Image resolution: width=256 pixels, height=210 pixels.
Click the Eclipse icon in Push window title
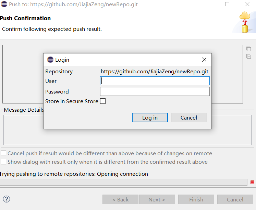4,4
